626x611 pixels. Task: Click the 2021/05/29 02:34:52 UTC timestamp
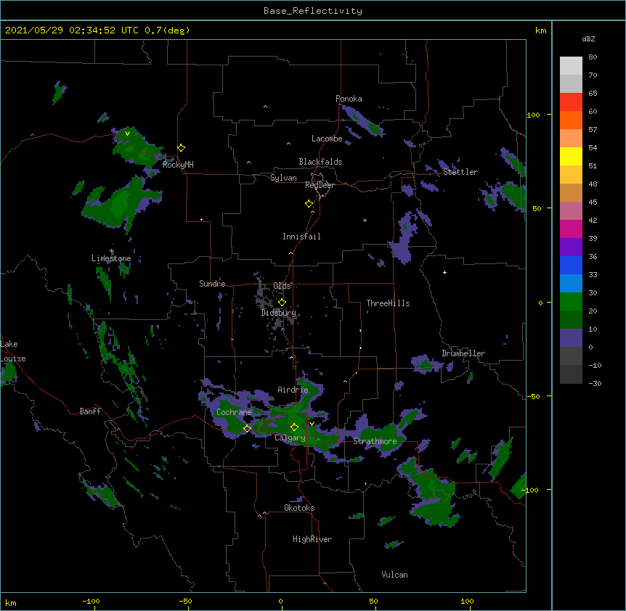71,30
